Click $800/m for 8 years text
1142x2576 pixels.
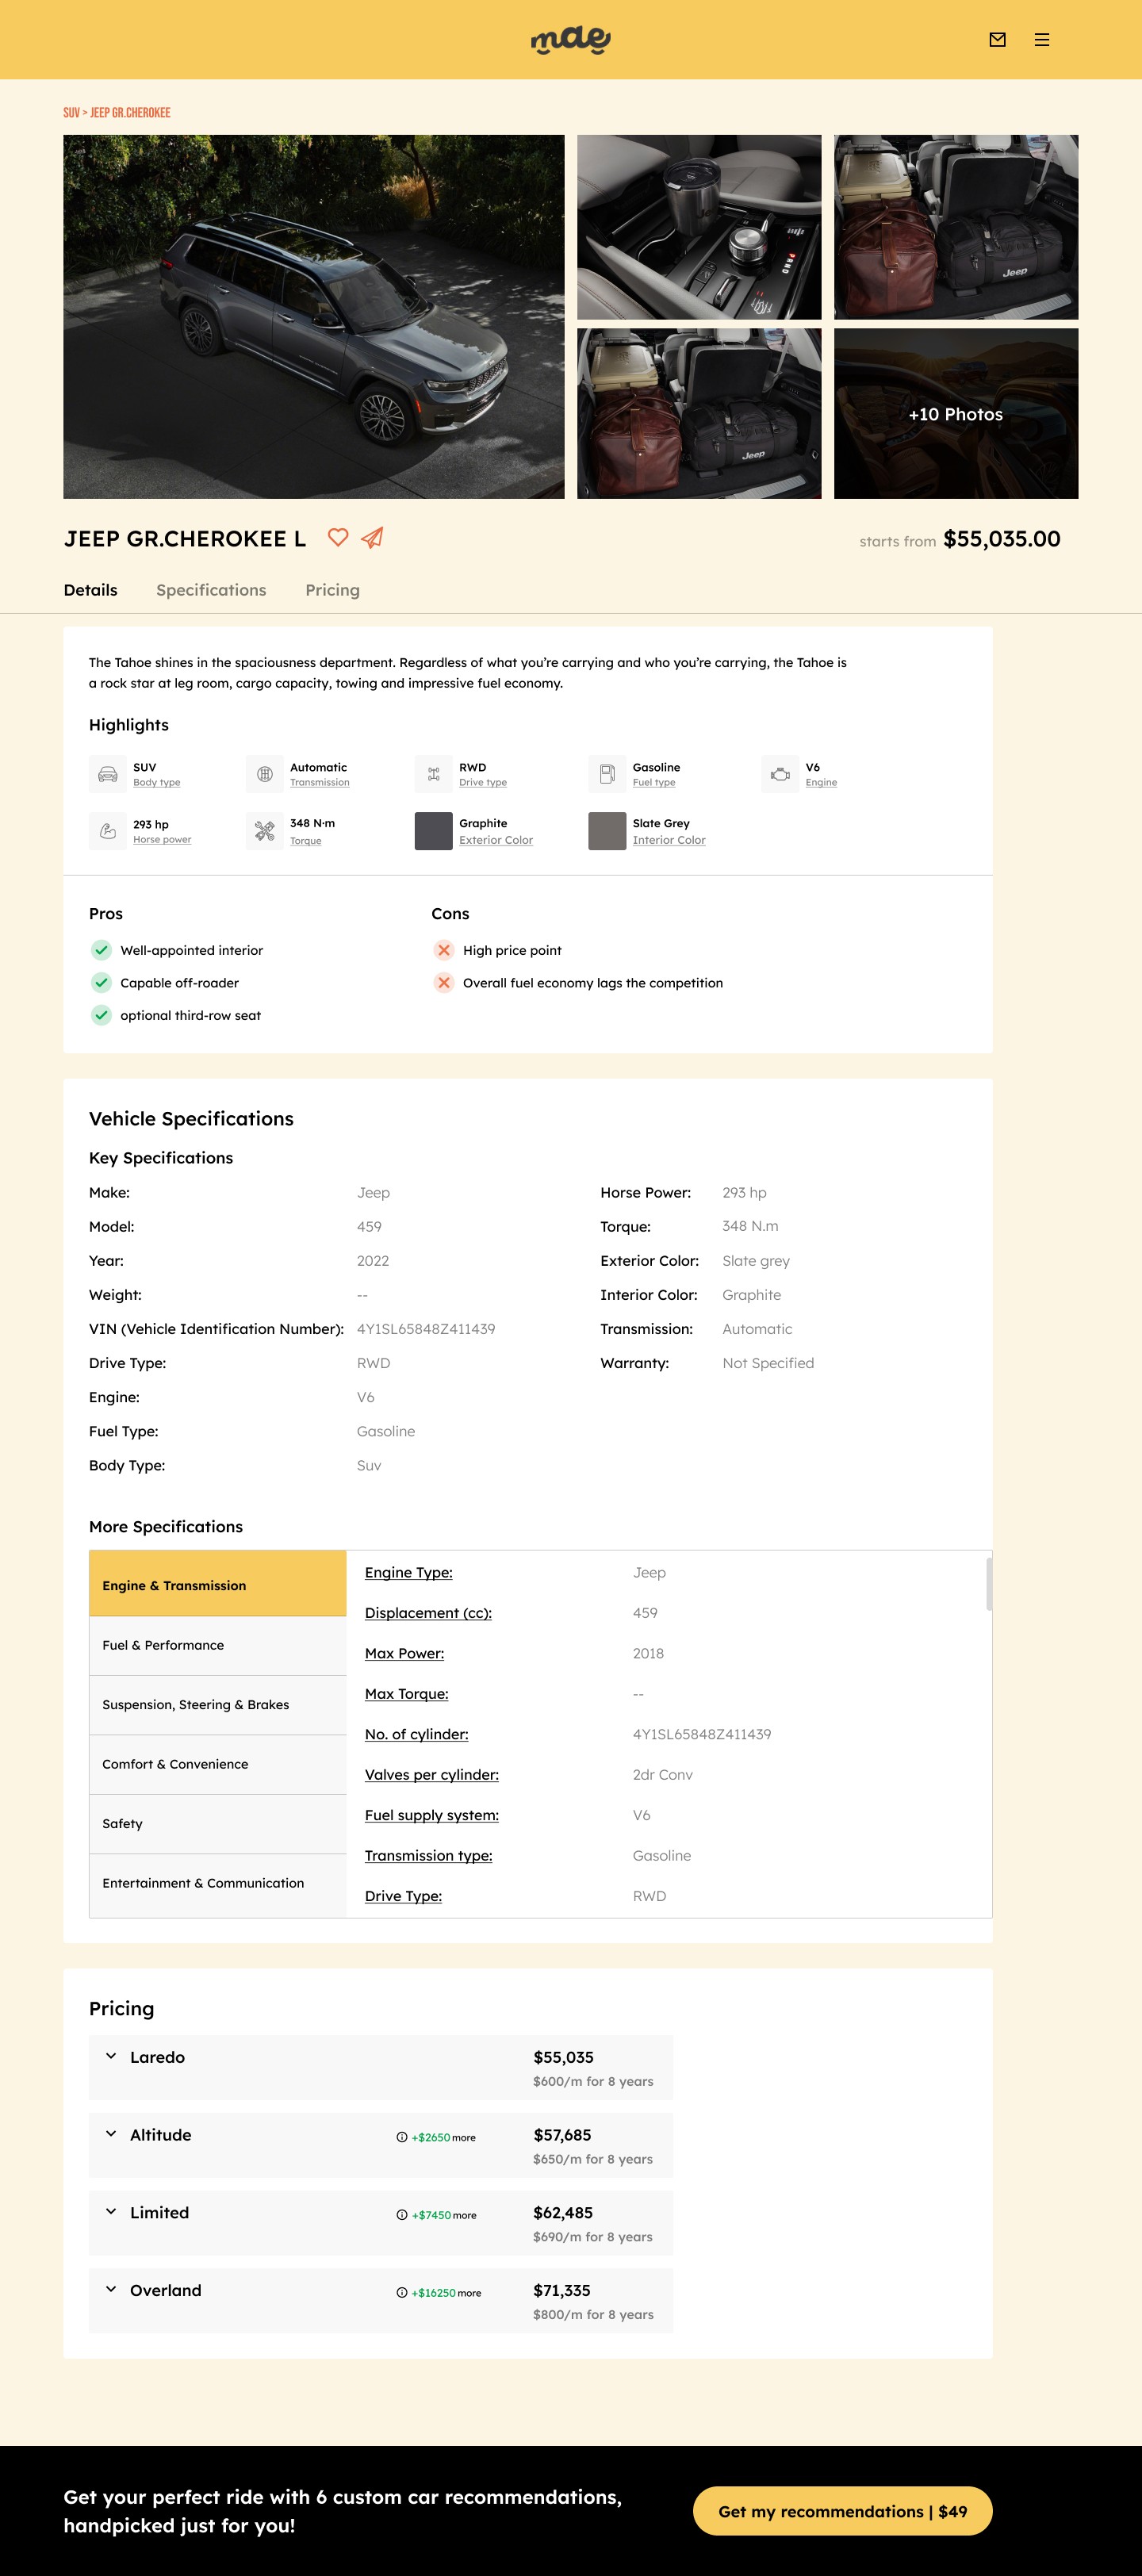point(593,2315)
